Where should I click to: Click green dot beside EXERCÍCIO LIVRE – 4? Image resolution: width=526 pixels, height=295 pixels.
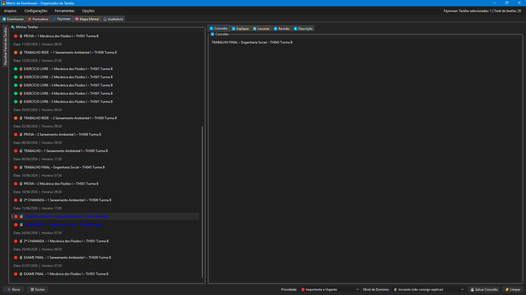(x=16, y=94)
